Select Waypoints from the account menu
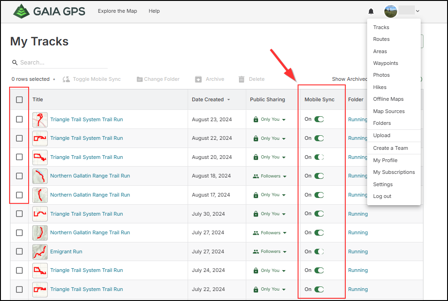 pyautogui.click(x=385, y=63)
